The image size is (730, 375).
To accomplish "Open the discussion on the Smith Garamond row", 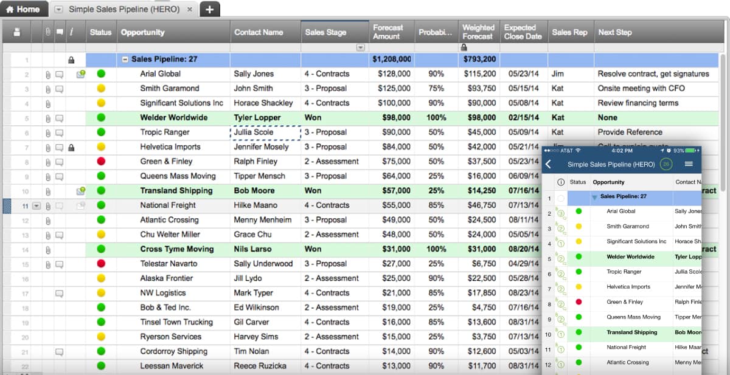I will pyautogui.click(x=60, y=89).
